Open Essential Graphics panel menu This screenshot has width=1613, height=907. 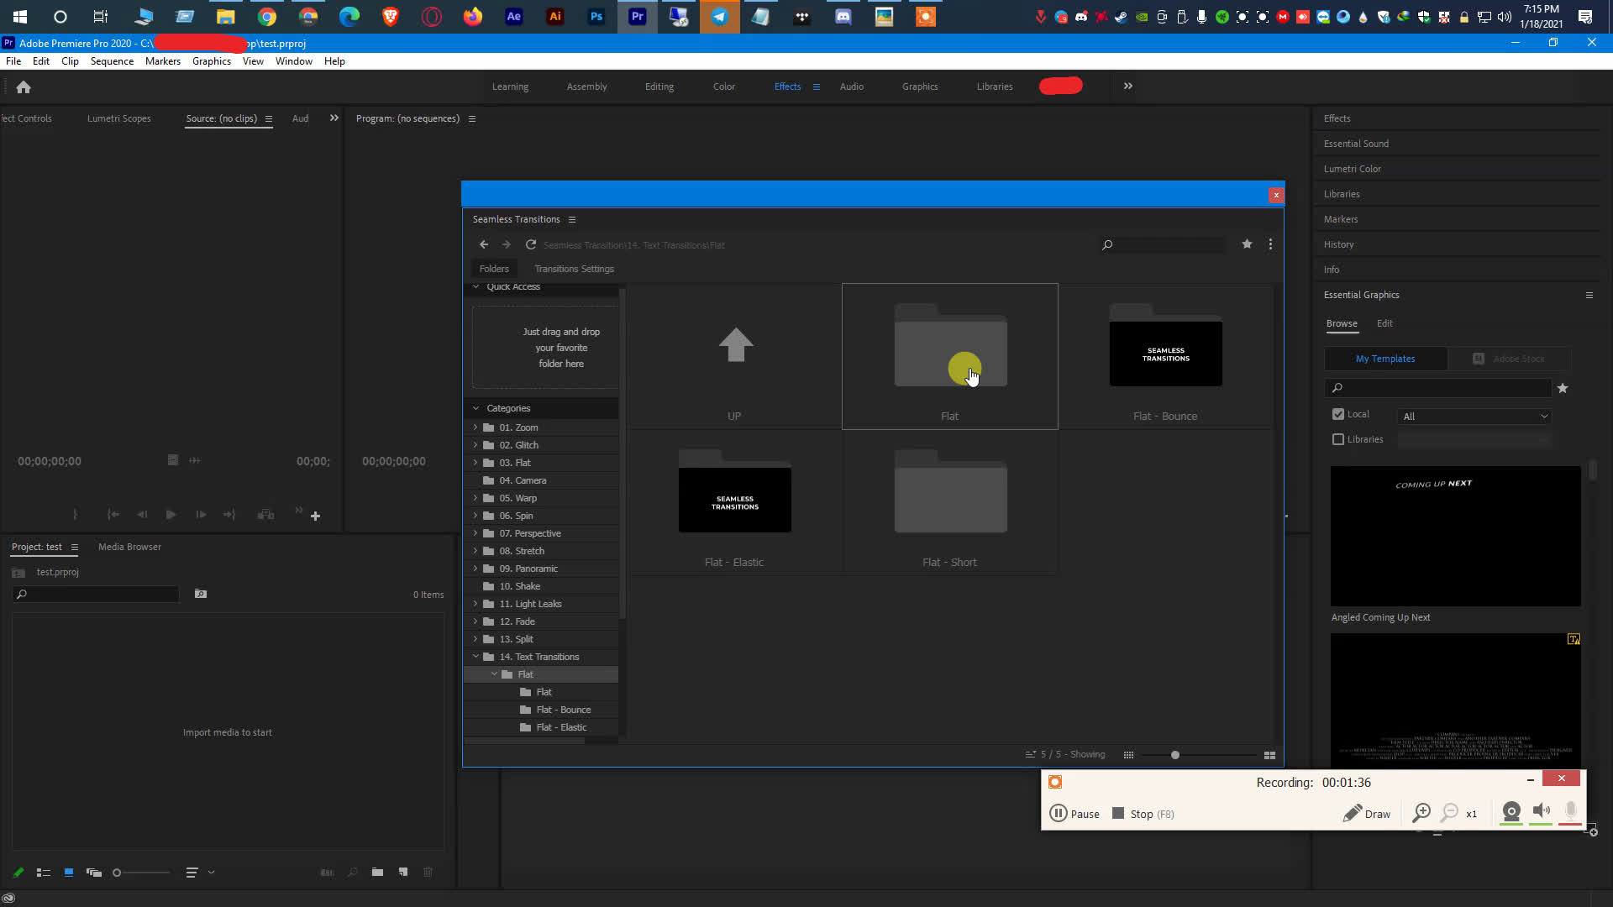click(x=1589, y=295)
